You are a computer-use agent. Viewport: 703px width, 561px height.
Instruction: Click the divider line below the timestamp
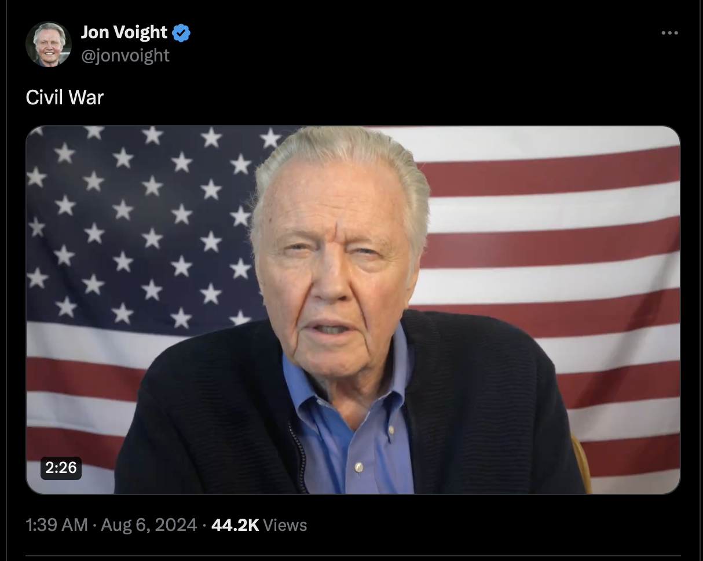353,558
